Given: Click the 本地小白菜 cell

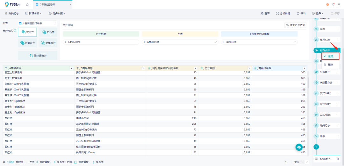Looking at the screenshot, I should 110,118.
